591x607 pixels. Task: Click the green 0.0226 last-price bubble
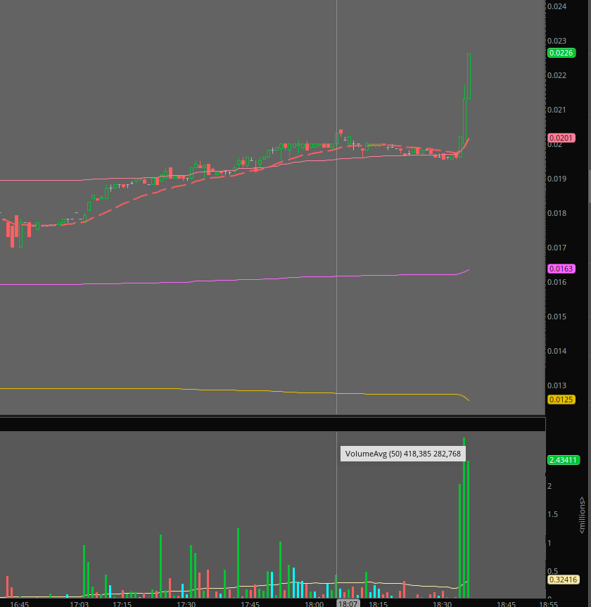click(x=561, y=52)
